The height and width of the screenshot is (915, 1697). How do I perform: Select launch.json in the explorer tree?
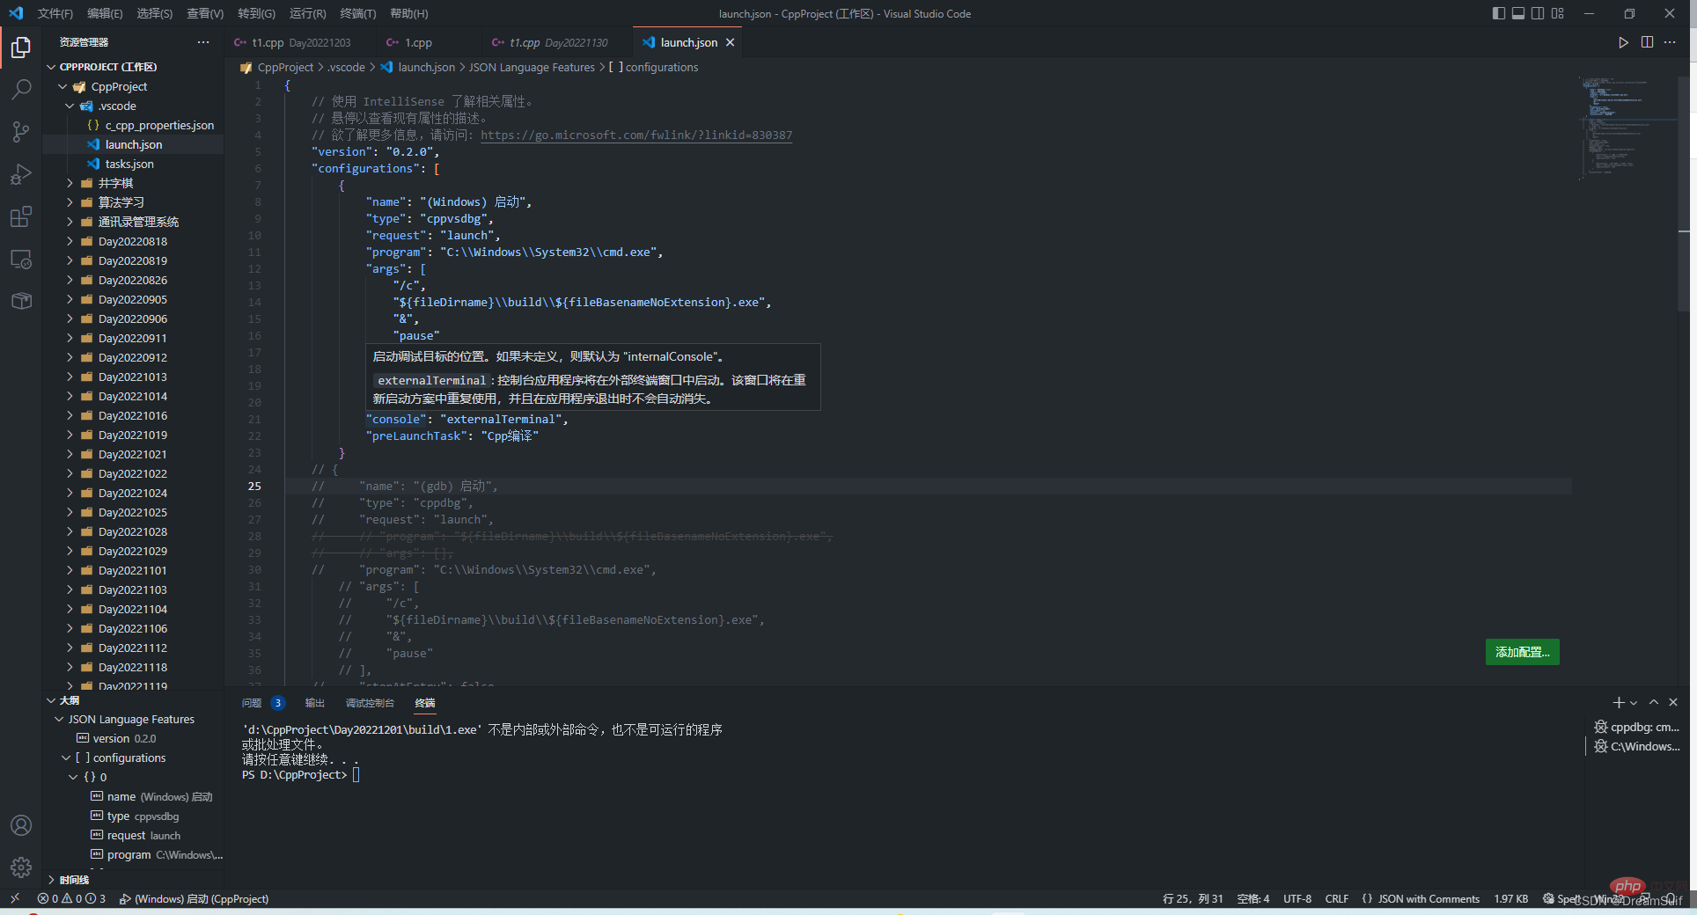coord(134,144)
